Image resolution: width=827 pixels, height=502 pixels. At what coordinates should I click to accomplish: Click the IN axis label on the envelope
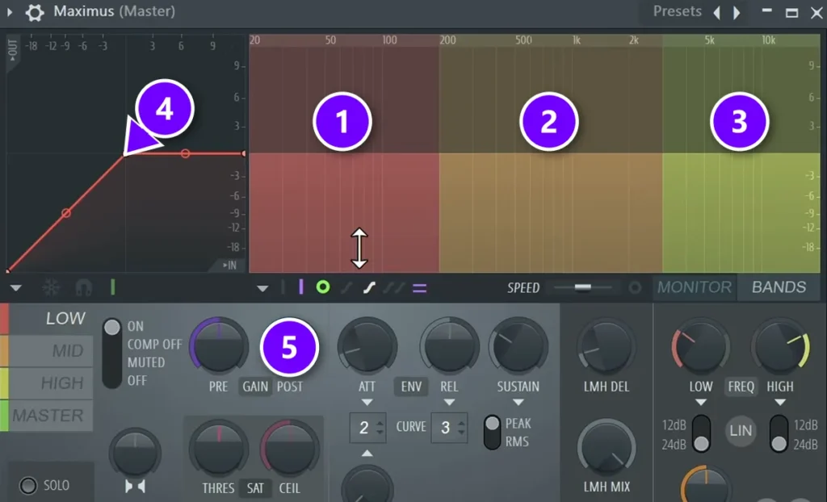coord(229,266)
